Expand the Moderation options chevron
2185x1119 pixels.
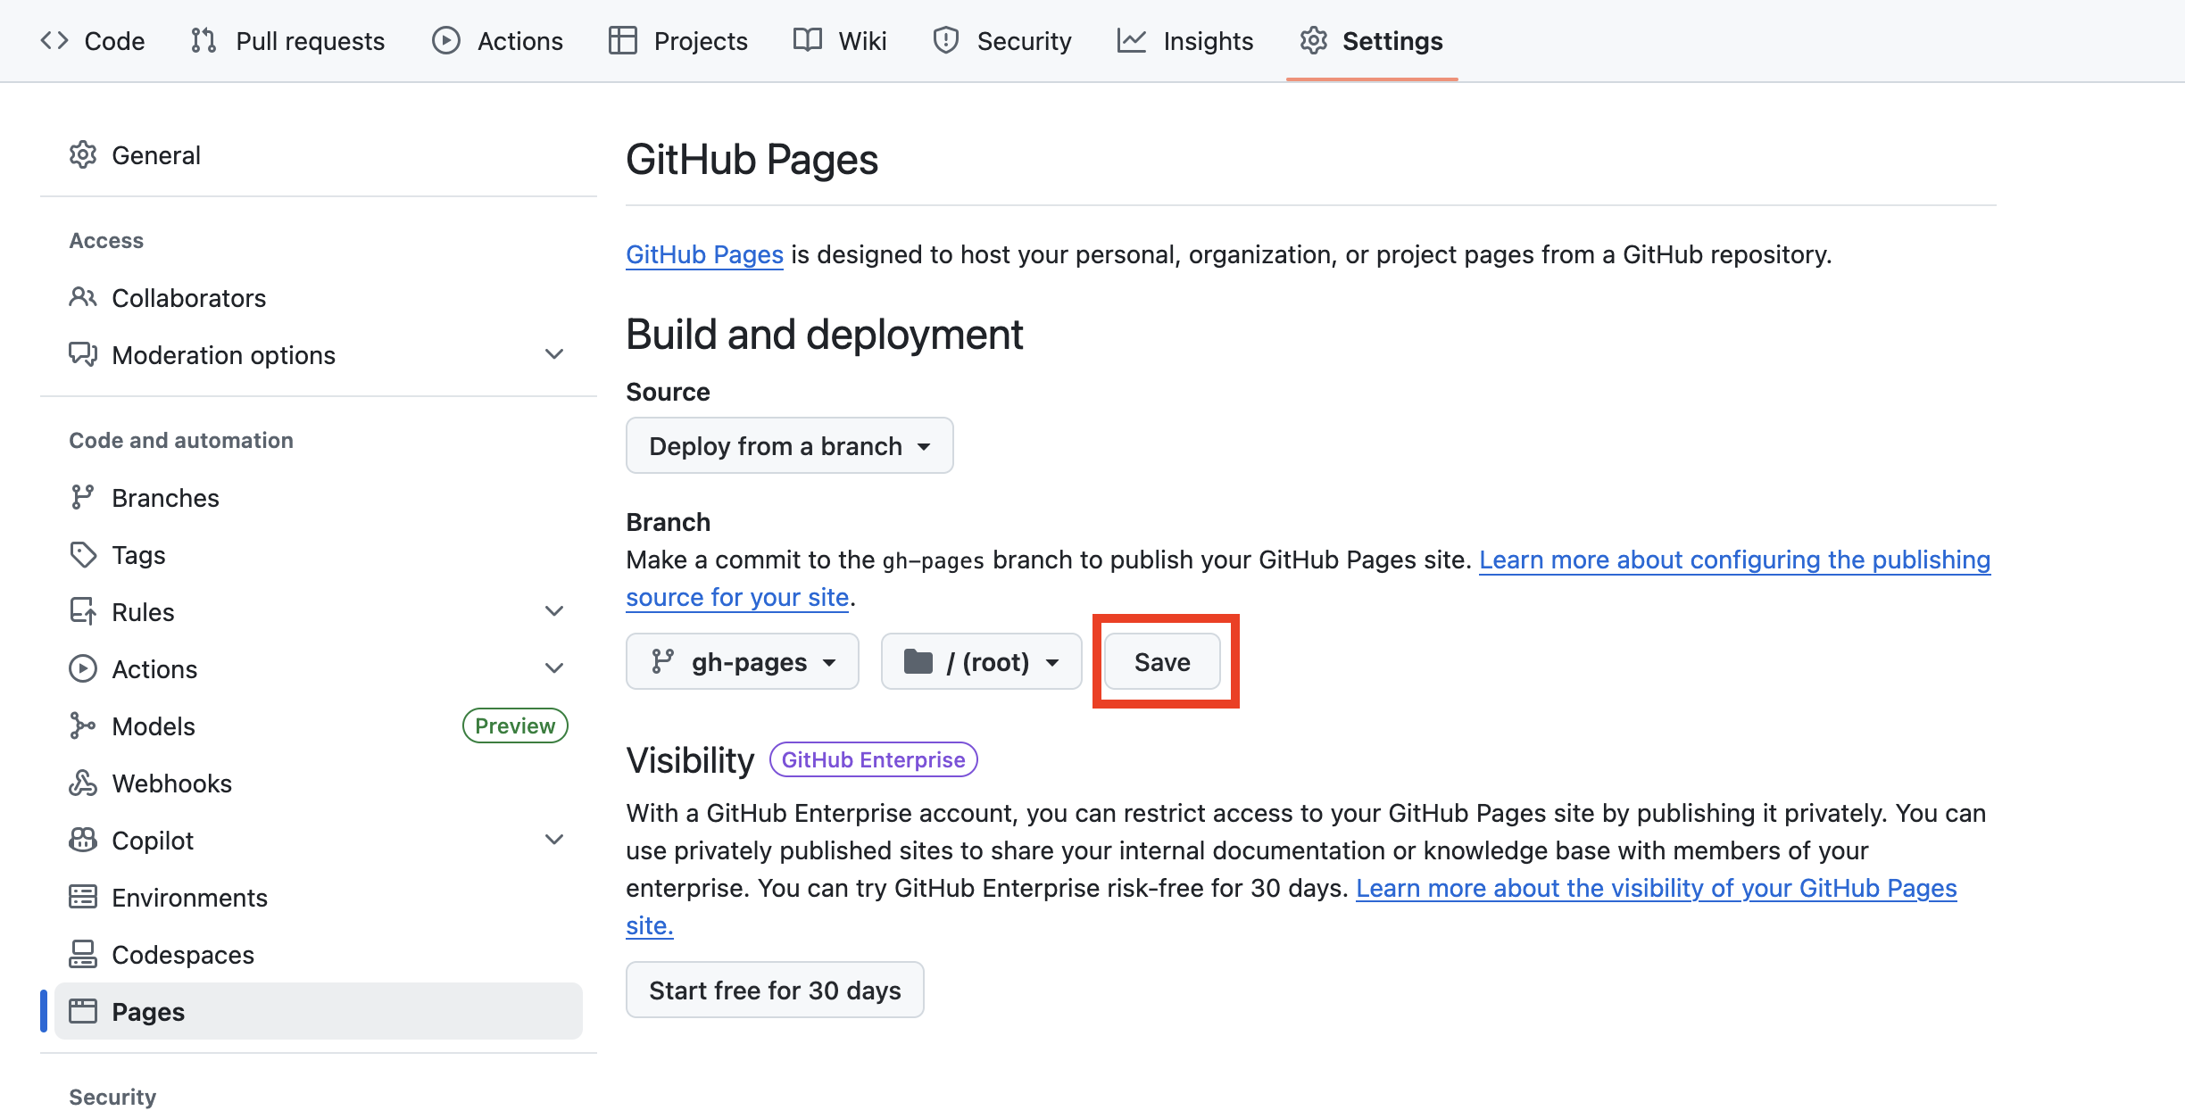click(554, 355)
